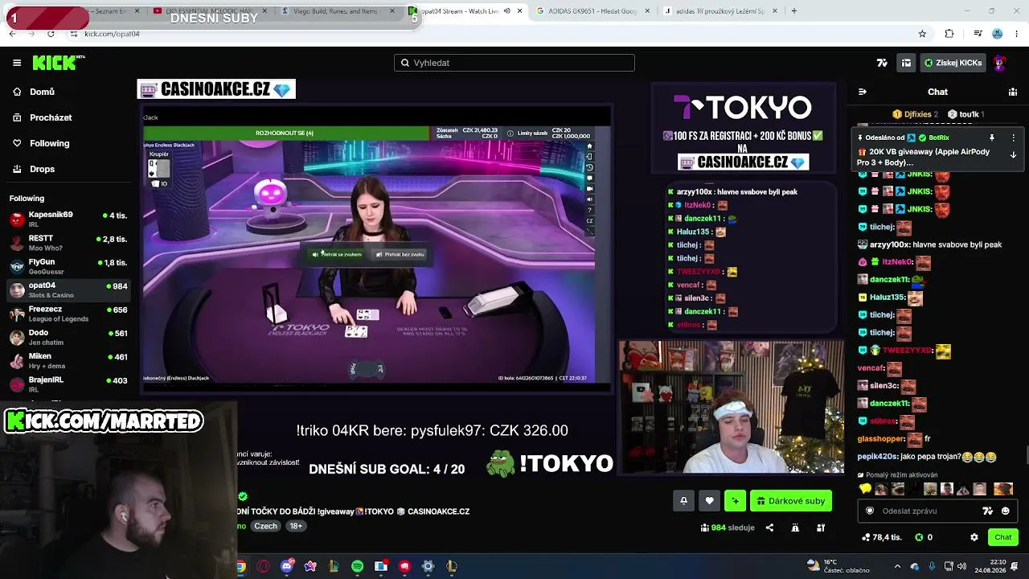Open the 7TV icon in the header
The height and width of the screenshot is (579, 1029).
point(882,63)
